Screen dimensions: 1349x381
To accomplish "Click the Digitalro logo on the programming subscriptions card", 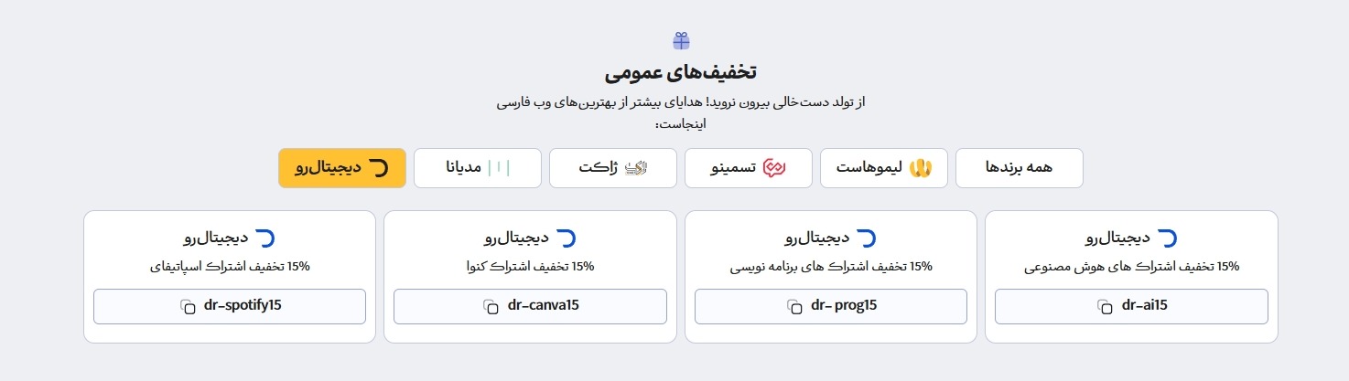I will 866,238.
